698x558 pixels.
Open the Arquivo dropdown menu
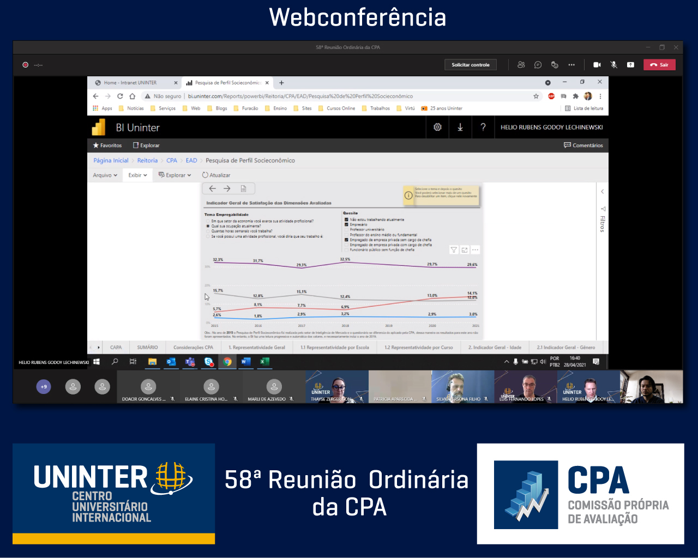click(105, 175)
